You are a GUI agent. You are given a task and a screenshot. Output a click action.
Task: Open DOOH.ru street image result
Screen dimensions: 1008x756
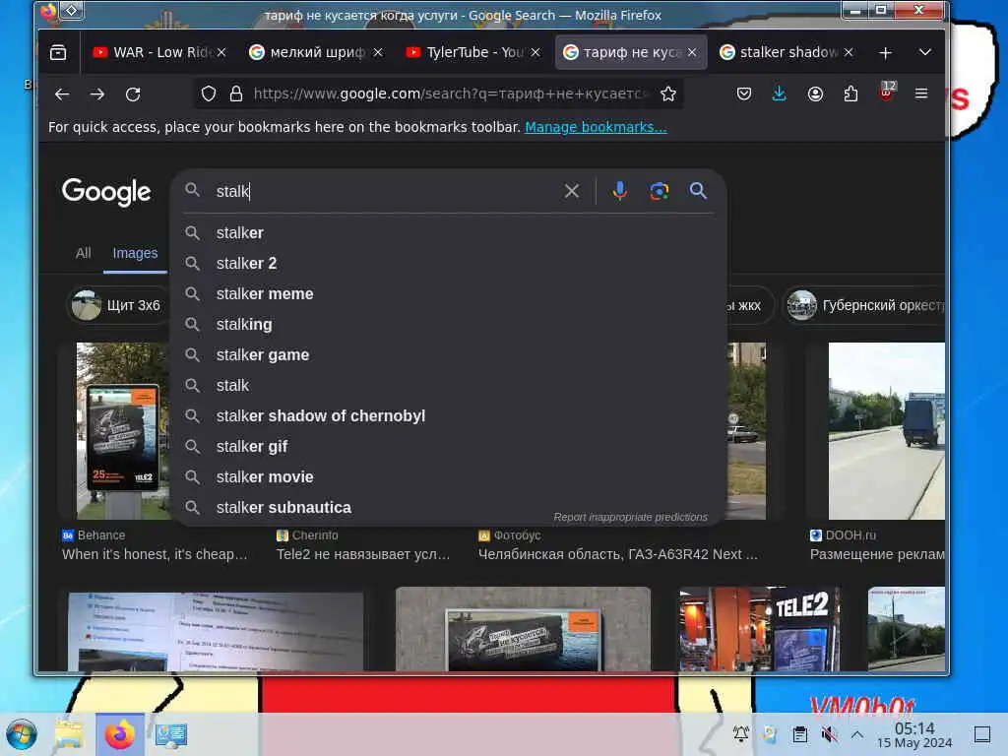(x=887, y=431)
